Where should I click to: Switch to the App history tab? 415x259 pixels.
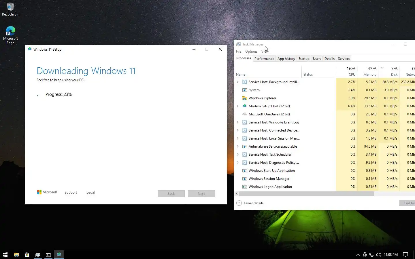tap(286, 59)
